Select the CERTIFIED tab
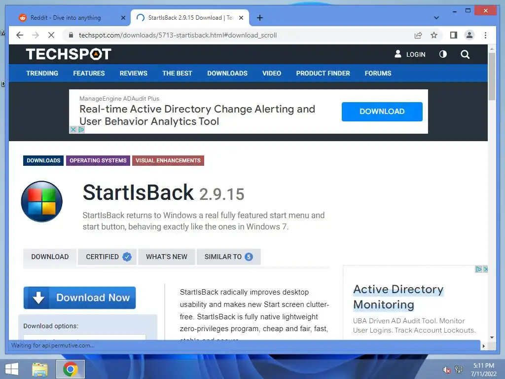The height and width of the screenshot is (379, 505). [x=107, y=257]
